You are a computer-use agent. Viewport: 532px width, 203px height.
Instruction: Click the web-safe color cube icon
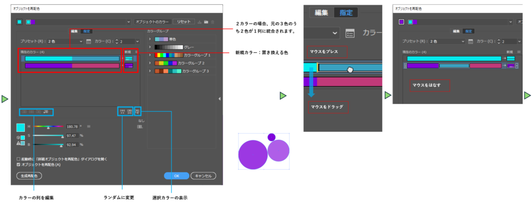[x=18, y=138]
